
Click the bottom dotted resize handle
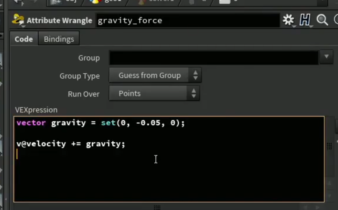157,207
